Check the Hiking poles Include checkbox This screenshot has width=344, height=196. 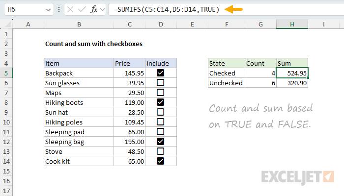pyautogui.click(x=160, y=122)
